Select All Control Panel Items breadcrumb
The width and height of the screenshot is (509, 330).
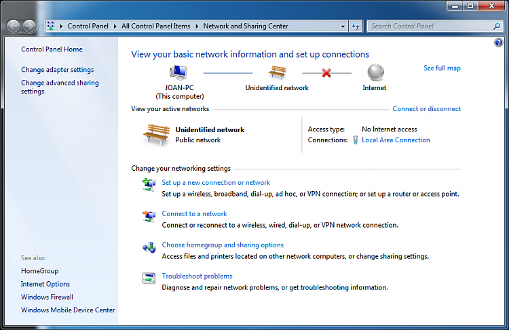pyautogui.click(x=156, y=26)
